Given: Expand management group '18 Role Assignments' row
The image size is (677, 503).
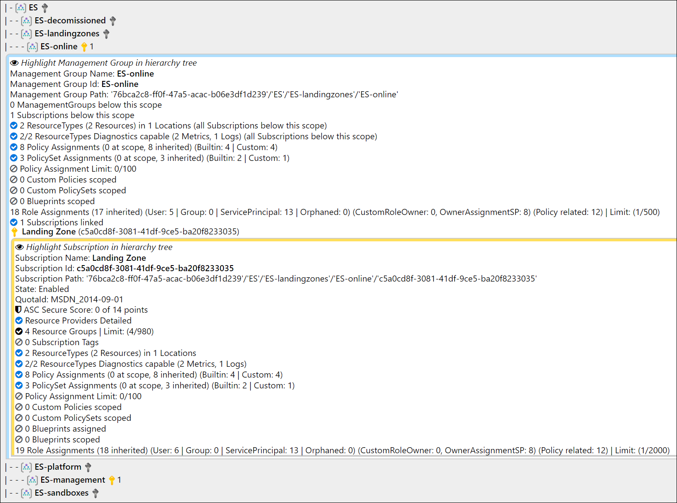Looking at the screenshot, I should pyautogui.click(x=335, y=212).
